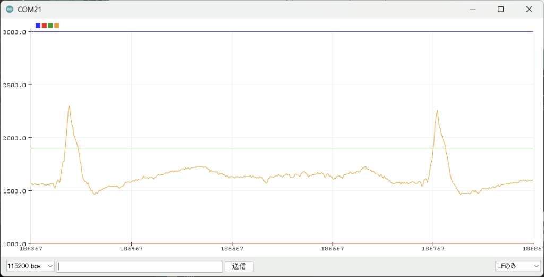Click the 2000.0 y-axis label

[14, 138]
